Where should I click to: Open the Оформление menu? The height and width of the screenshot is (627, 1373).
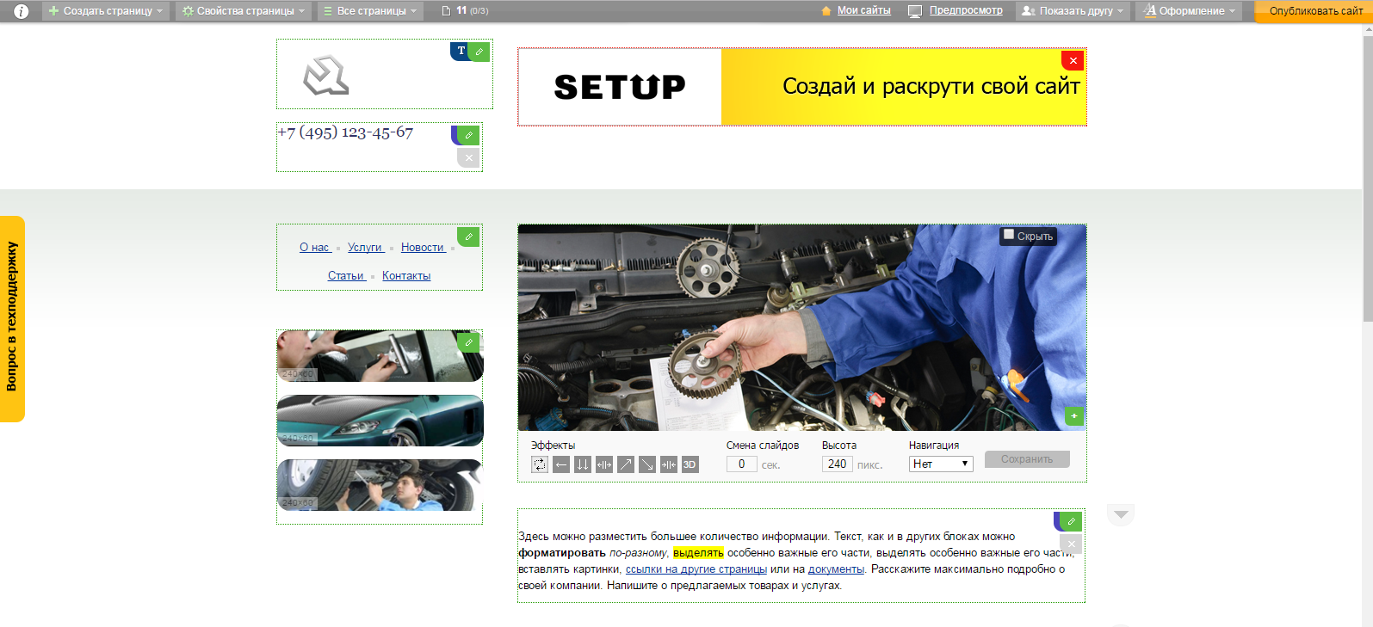click(x=1189, y=11)
